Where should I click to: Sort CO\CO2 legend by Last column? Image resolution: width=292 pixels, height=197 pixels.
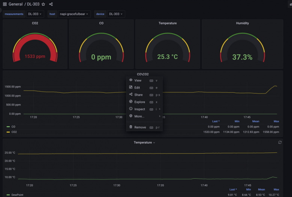coord(216,121)
